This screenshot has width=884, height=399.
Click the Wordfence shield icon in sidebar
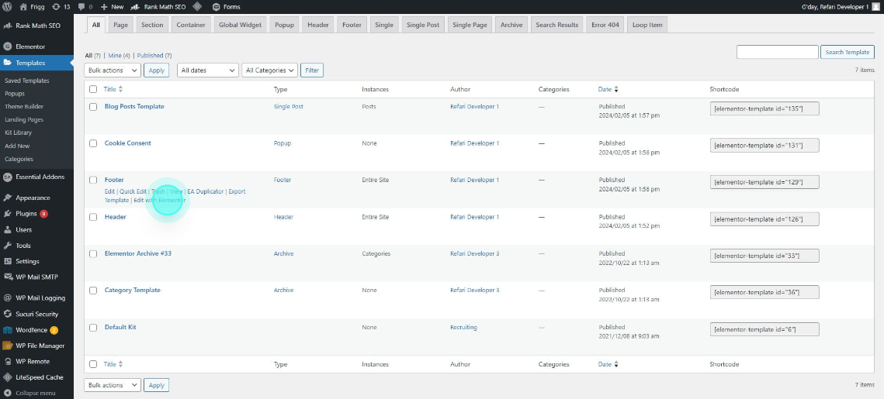click(7, 330)
